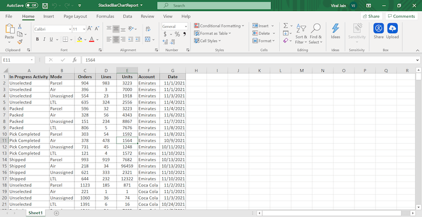The width and height of the screenshot is (422, 217).
Task: Click the Save icon in title bar
Action: pos(46,5)
